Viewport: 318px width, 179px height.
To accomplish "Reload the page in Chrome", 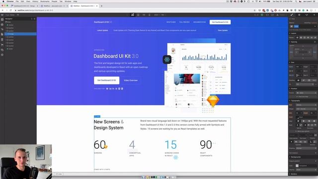I will point(11,10).
